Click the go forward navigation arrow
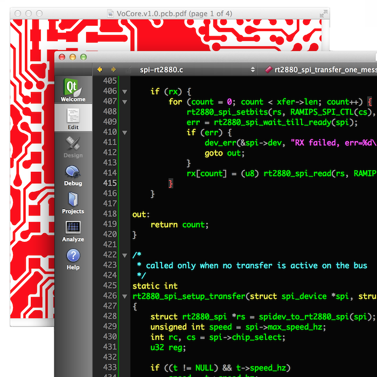The height and width of the screenshot is (377, 377). 113,69
